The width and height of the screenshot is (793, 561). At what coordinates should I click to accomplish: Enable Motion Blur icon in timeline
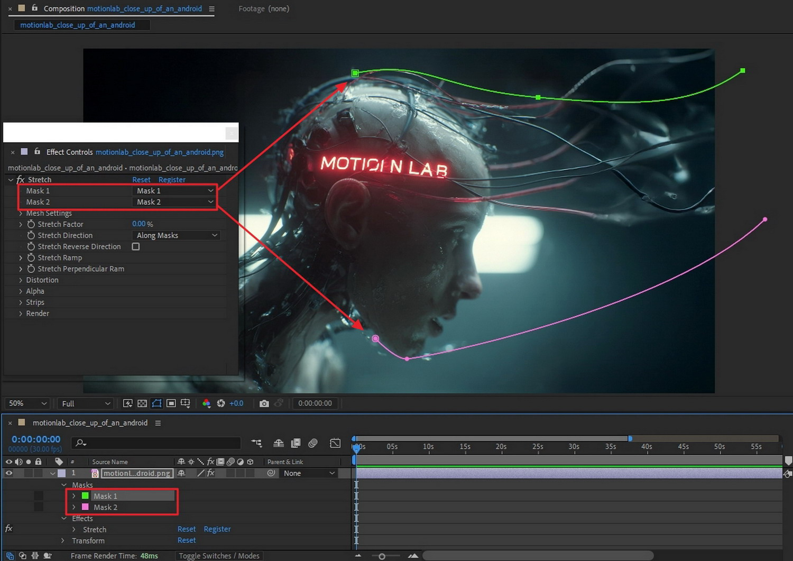click(313, 443)
